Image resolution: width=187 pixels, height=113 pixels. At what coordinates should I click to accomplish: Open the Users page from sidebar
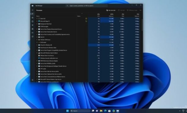click(x=32, y=29)
